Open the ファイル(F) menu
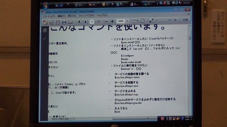Viewport: 227px width, 127px height. pyautogui.click(x=49, y=16)
